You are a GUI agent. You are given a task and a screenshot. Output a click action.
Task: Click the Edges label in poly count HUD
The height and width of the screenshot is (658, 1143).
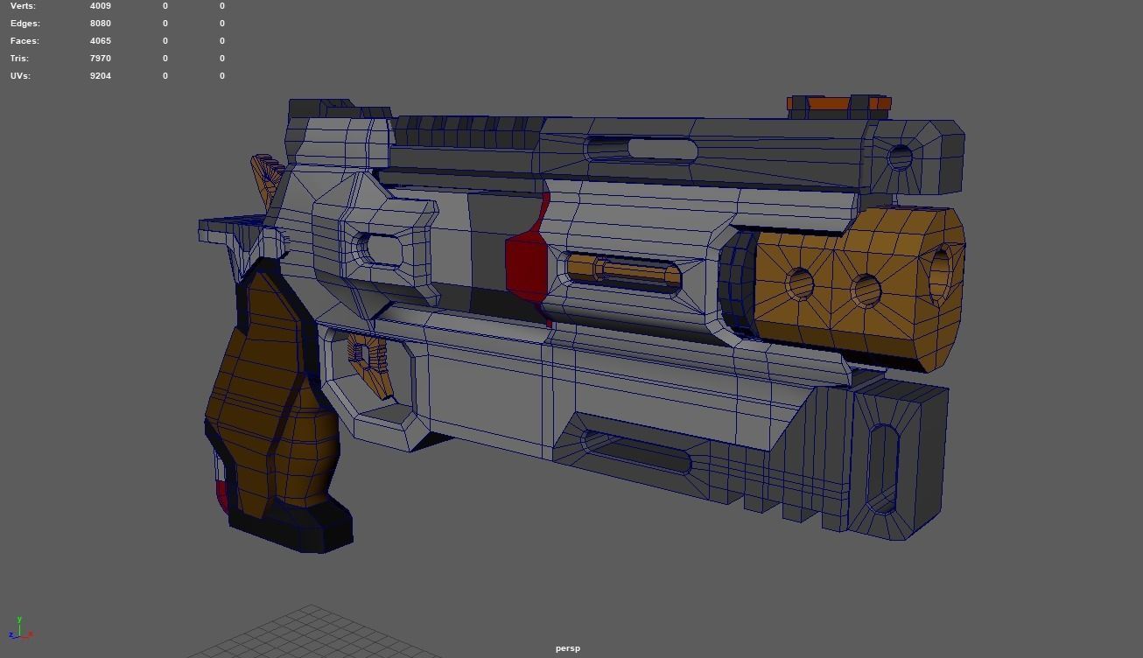pyautogui.click(x=25, y=24)
